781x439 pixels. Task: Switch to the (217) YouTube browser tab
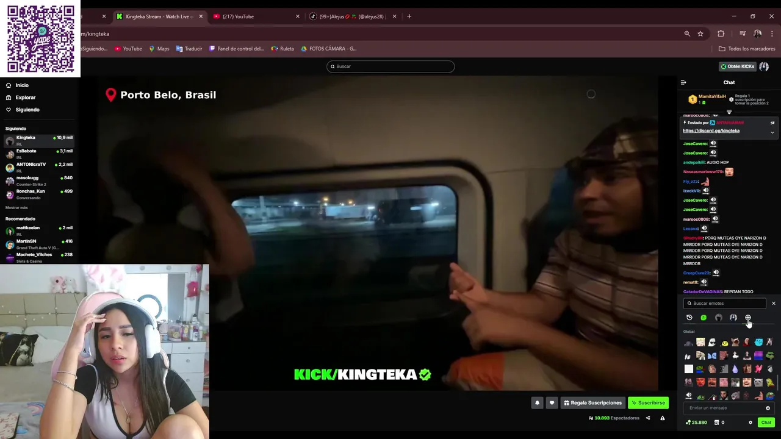coord(256,16)
